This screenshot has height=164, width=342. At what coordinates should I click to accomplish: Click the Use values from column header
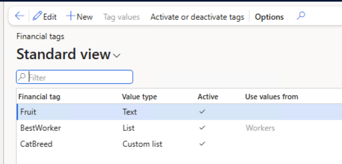coord(272,97)
